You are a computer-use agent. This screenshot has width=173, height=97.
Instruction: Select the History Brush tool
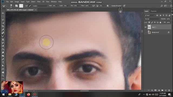3,43
